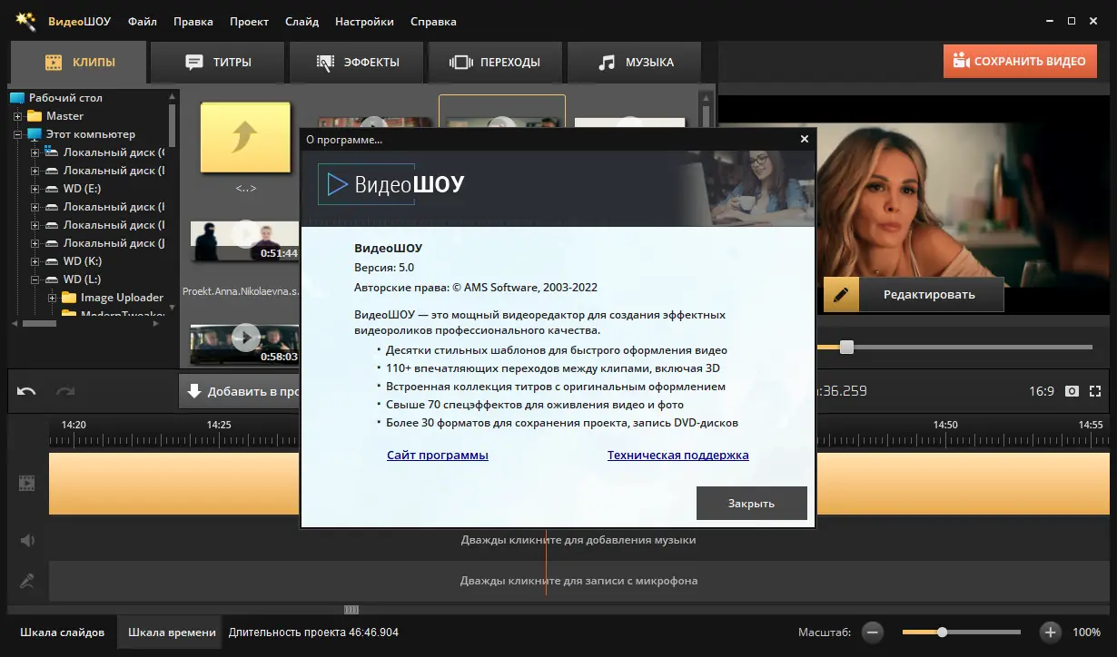Screen dimensions: 1117x657
Task: Click the Версия: 5.0 text
Action: [384, 268]
